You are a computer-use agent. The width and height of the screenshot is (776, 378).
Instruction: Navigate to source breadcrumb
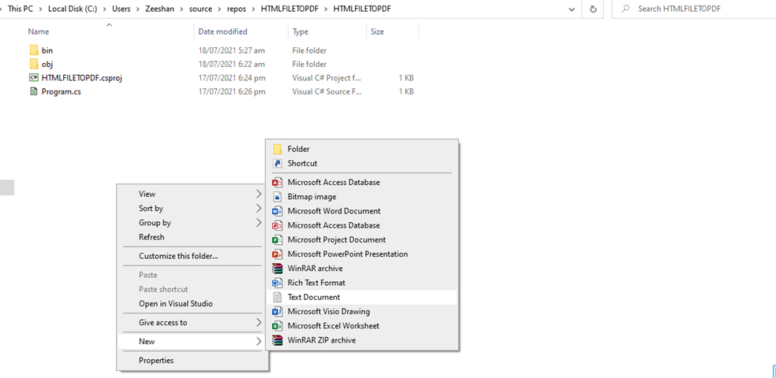(x=201, y=9)
